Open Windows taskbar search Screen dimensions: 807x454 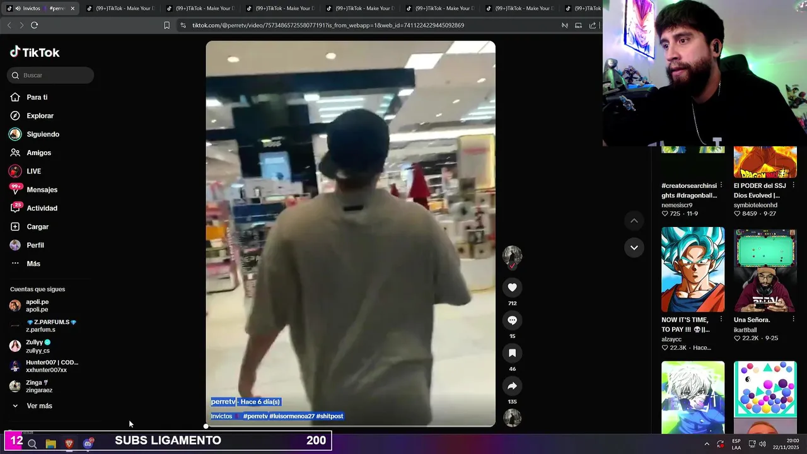32,444
